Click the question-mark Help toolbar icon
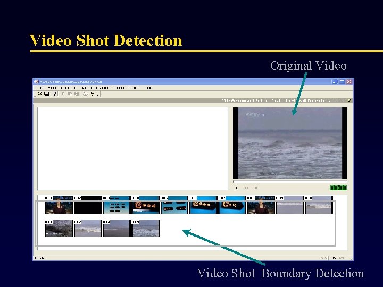The width and height of the screenshot is (383, 287). click(x=93, y=94)
